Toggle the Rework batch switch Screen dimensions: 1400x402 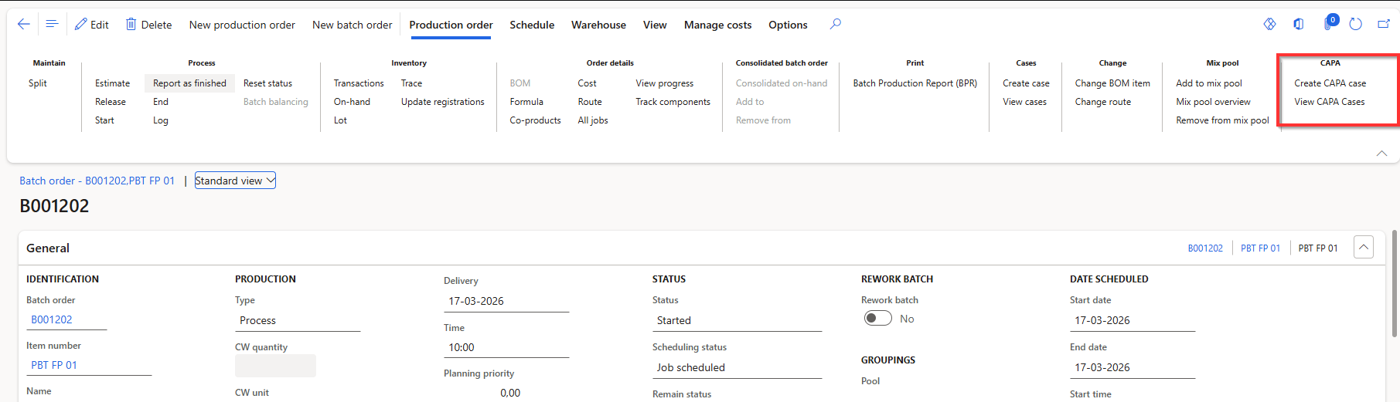coord(878,319)
